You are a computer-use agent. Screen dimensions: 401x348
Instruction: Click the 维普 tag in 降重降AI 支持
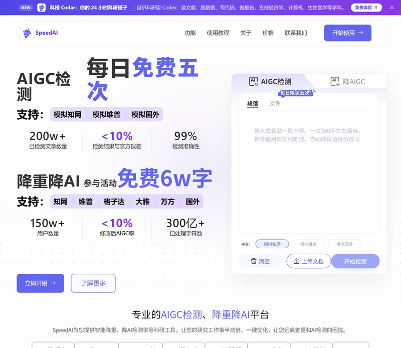pyautogui.click(x=85, y=202)
